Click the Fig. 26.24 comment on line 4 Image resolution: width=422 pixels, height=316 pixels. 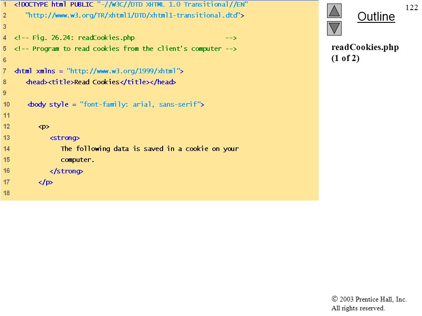tap(125, 38)
